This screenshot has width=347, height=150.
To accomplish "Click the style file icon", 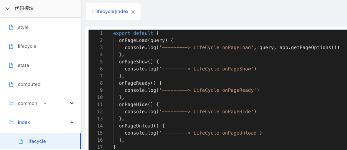I will (x=11, y=27).
